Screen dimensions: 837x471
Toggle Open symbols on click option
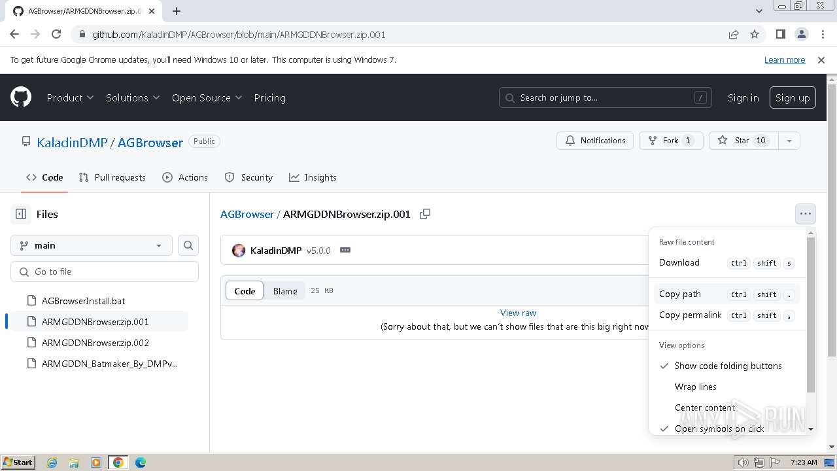click(726, 428)
